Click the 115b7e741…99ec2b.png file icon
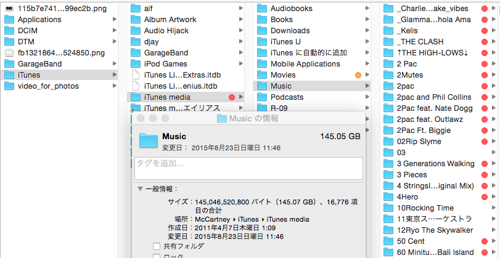The height and width of the screenshot is (258, 500). point(9,9)
